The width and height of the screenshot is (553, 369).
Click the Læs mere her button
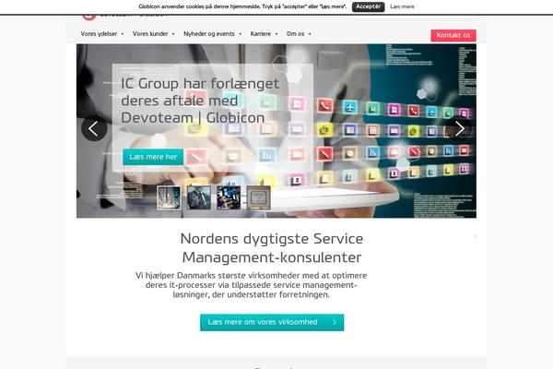pos(153,157)
